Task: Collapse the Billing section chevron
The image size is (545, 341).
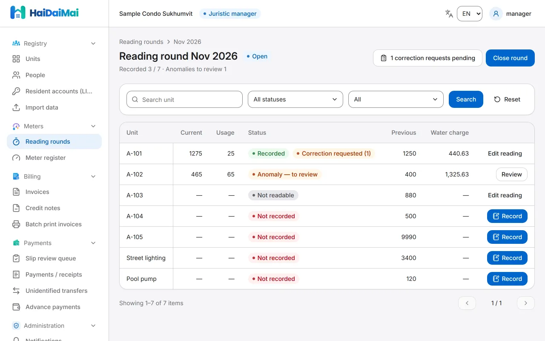Action: click(x=94, y=176)
